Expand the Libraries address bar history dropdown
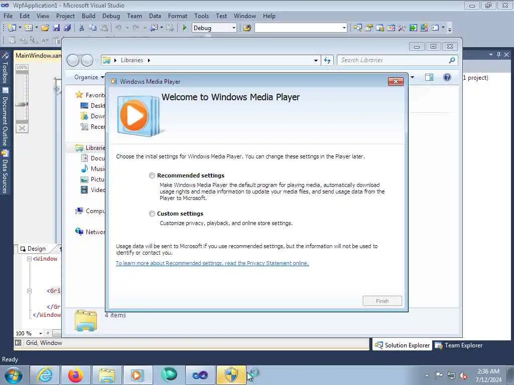This screenshot has height=385, width=514. [315, 61]
